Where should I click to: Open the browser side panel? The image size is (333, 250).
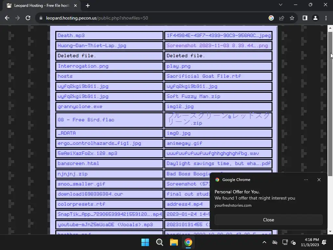(305, 18)
